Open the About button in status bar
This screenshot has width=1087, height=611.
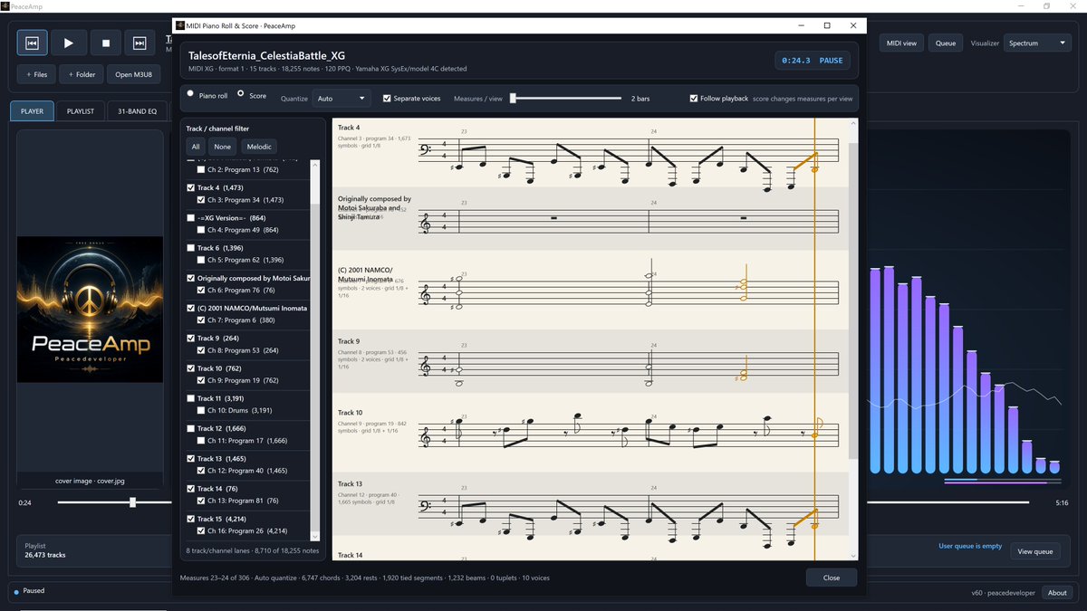click(x=1057, y=593)
